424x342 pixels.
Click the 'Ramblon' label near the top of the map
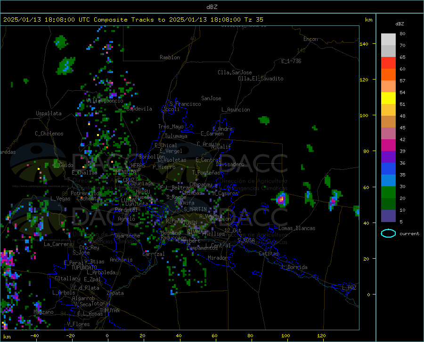click(170, 57)
